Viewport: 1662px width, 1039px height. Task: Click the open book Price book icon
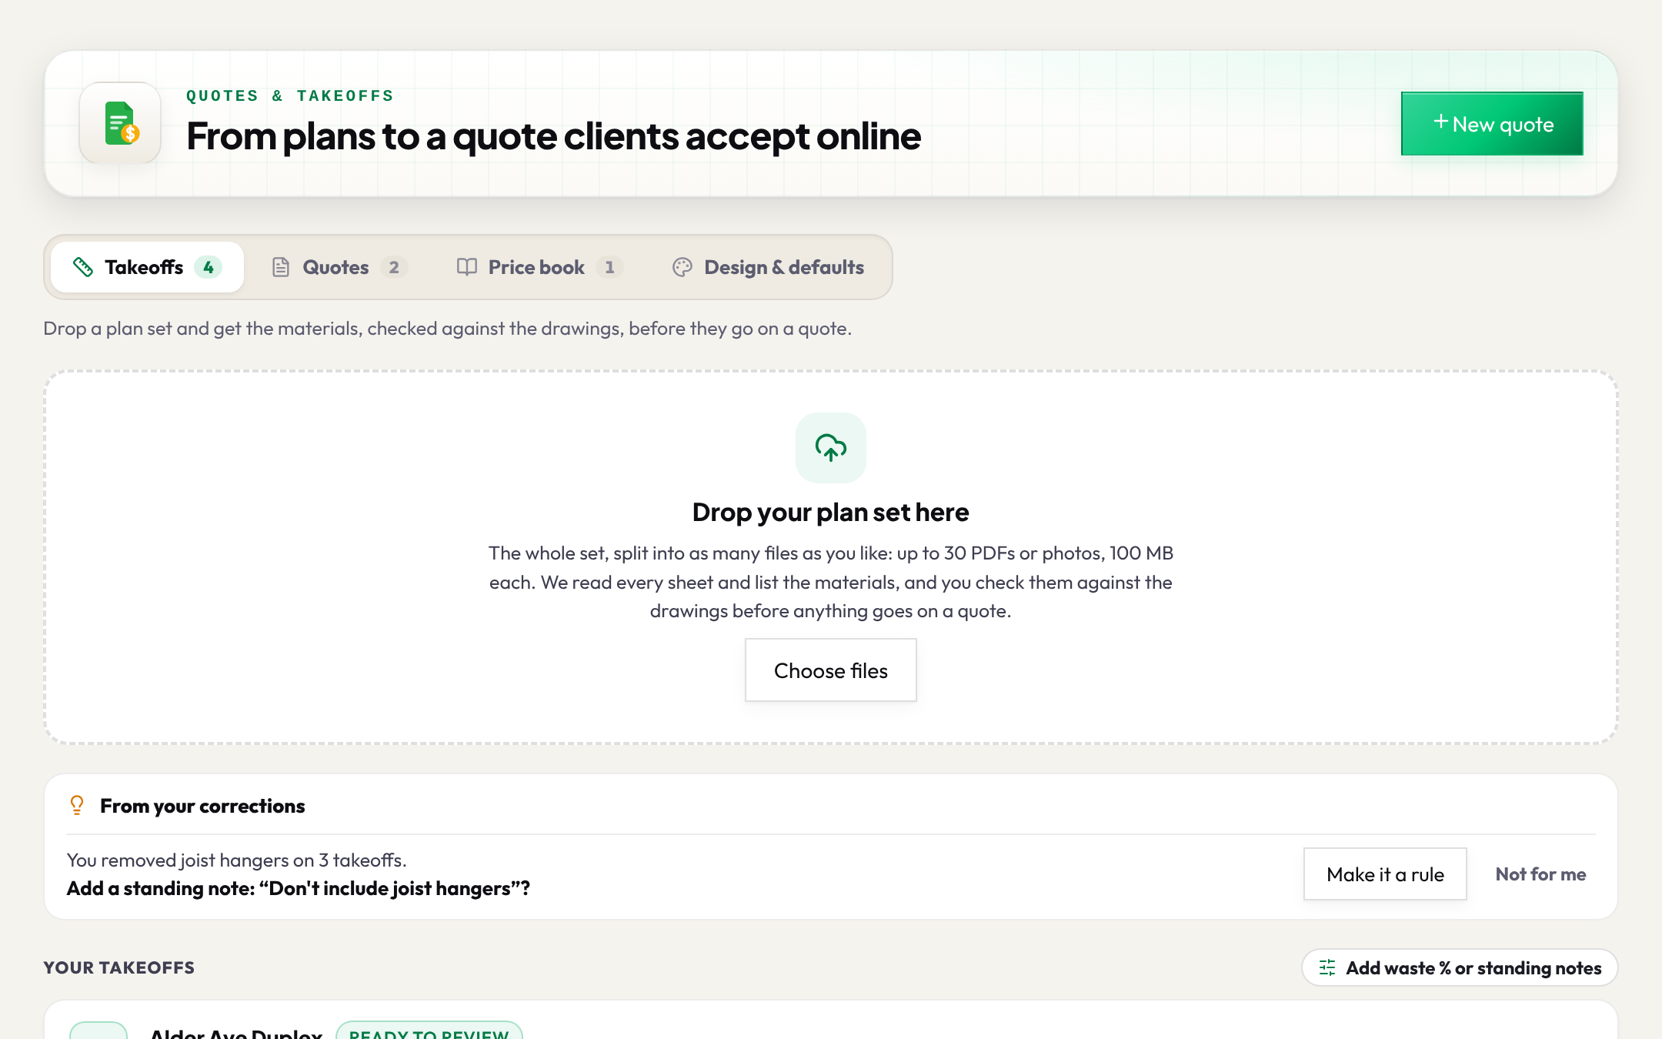466,267
